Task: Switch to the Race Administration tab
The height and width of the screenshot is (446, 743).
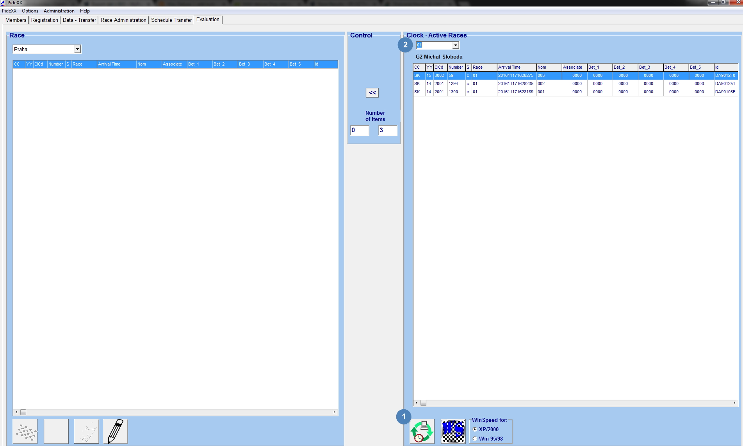Action: [x=123, y=20]
